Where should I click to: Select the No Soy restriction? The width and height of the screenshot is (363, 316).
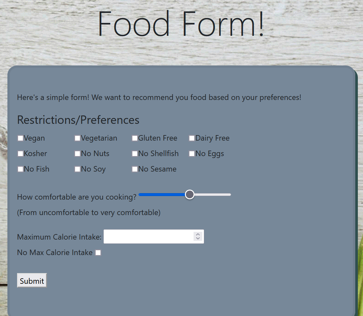[x=77, y=169]
